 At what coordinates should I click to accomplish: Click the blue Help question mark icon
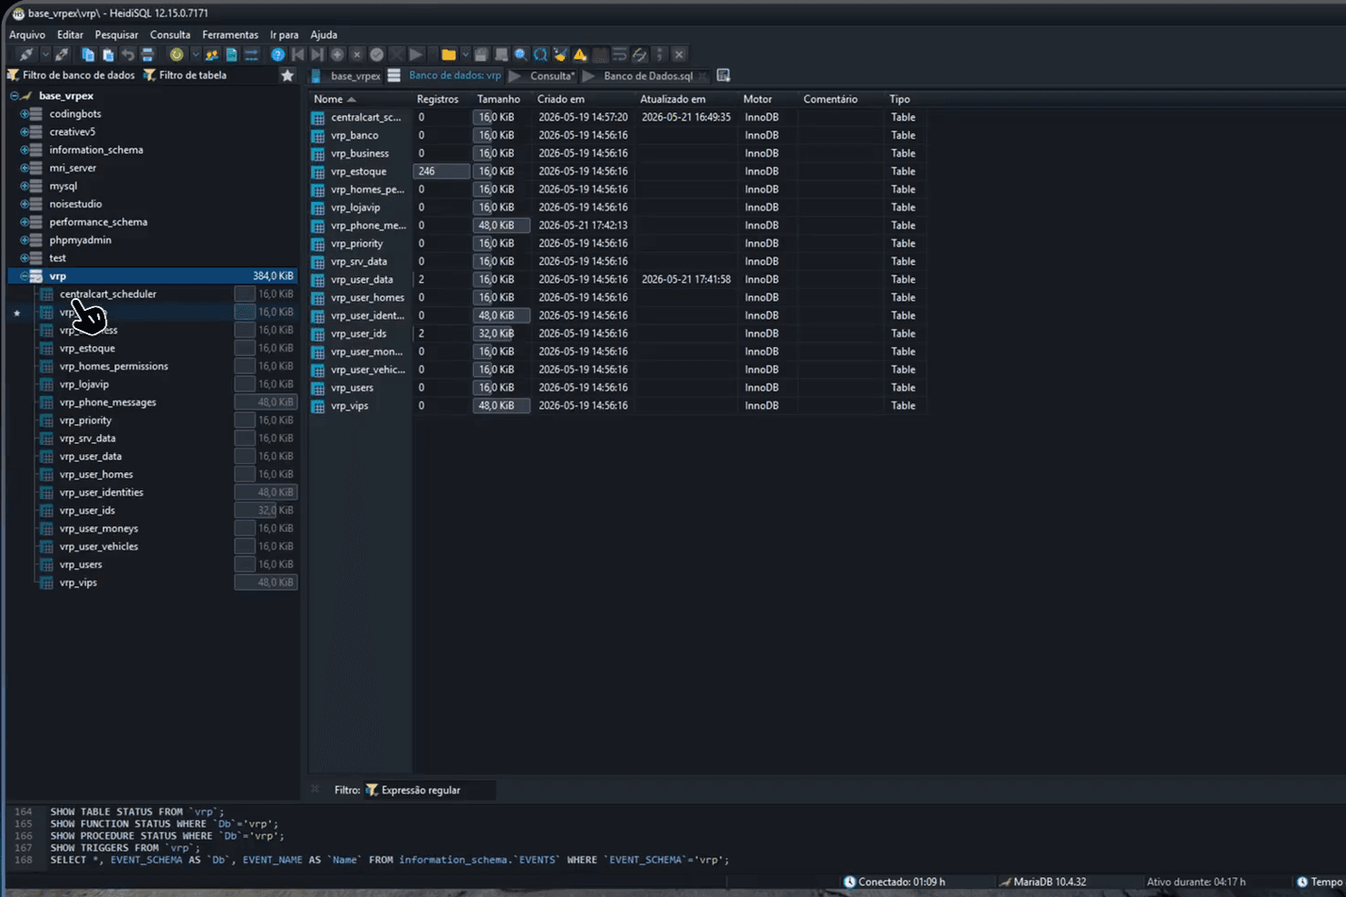coord(277,54)
